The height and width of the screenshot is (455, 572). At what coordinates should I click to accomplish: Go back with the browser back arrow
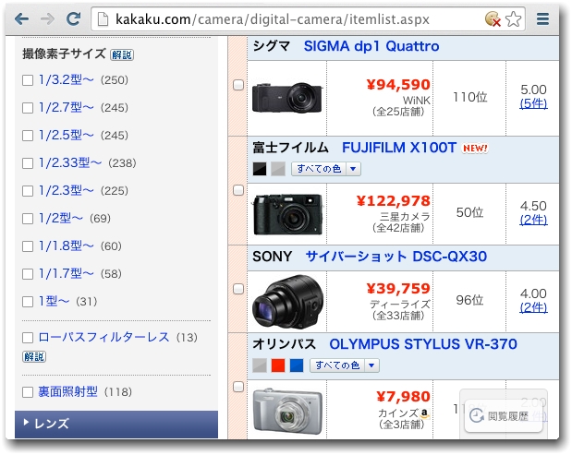[22, 18]
